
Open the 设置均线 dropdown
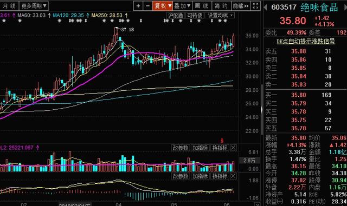(x=220, y=16)
